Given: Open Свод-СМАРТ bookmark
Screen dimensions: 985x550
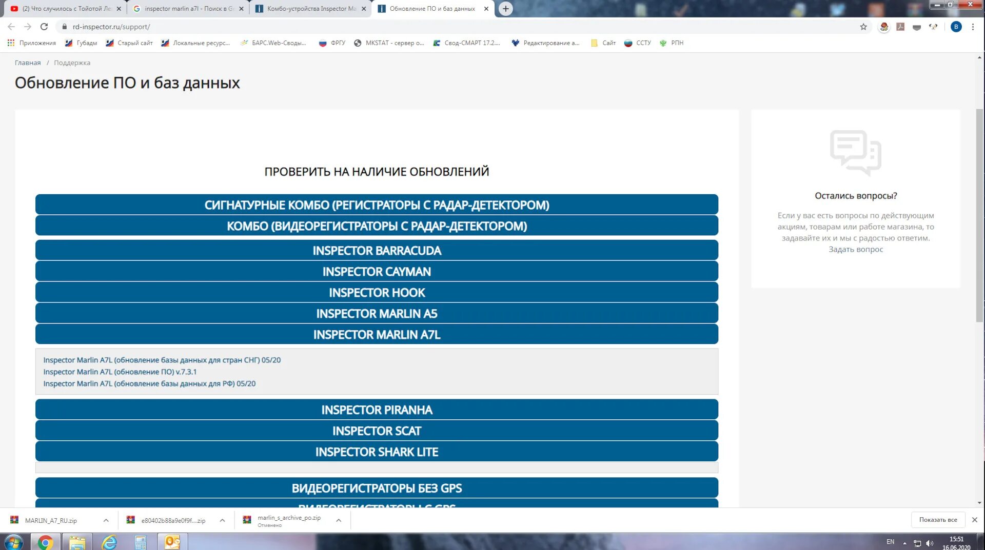Looking at the screenshot, I should pos(466,43).
